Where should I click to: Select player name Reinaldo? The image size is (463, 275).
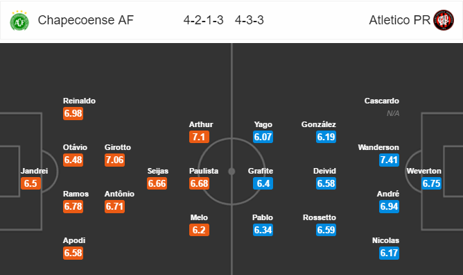click(x=79, y=101)
